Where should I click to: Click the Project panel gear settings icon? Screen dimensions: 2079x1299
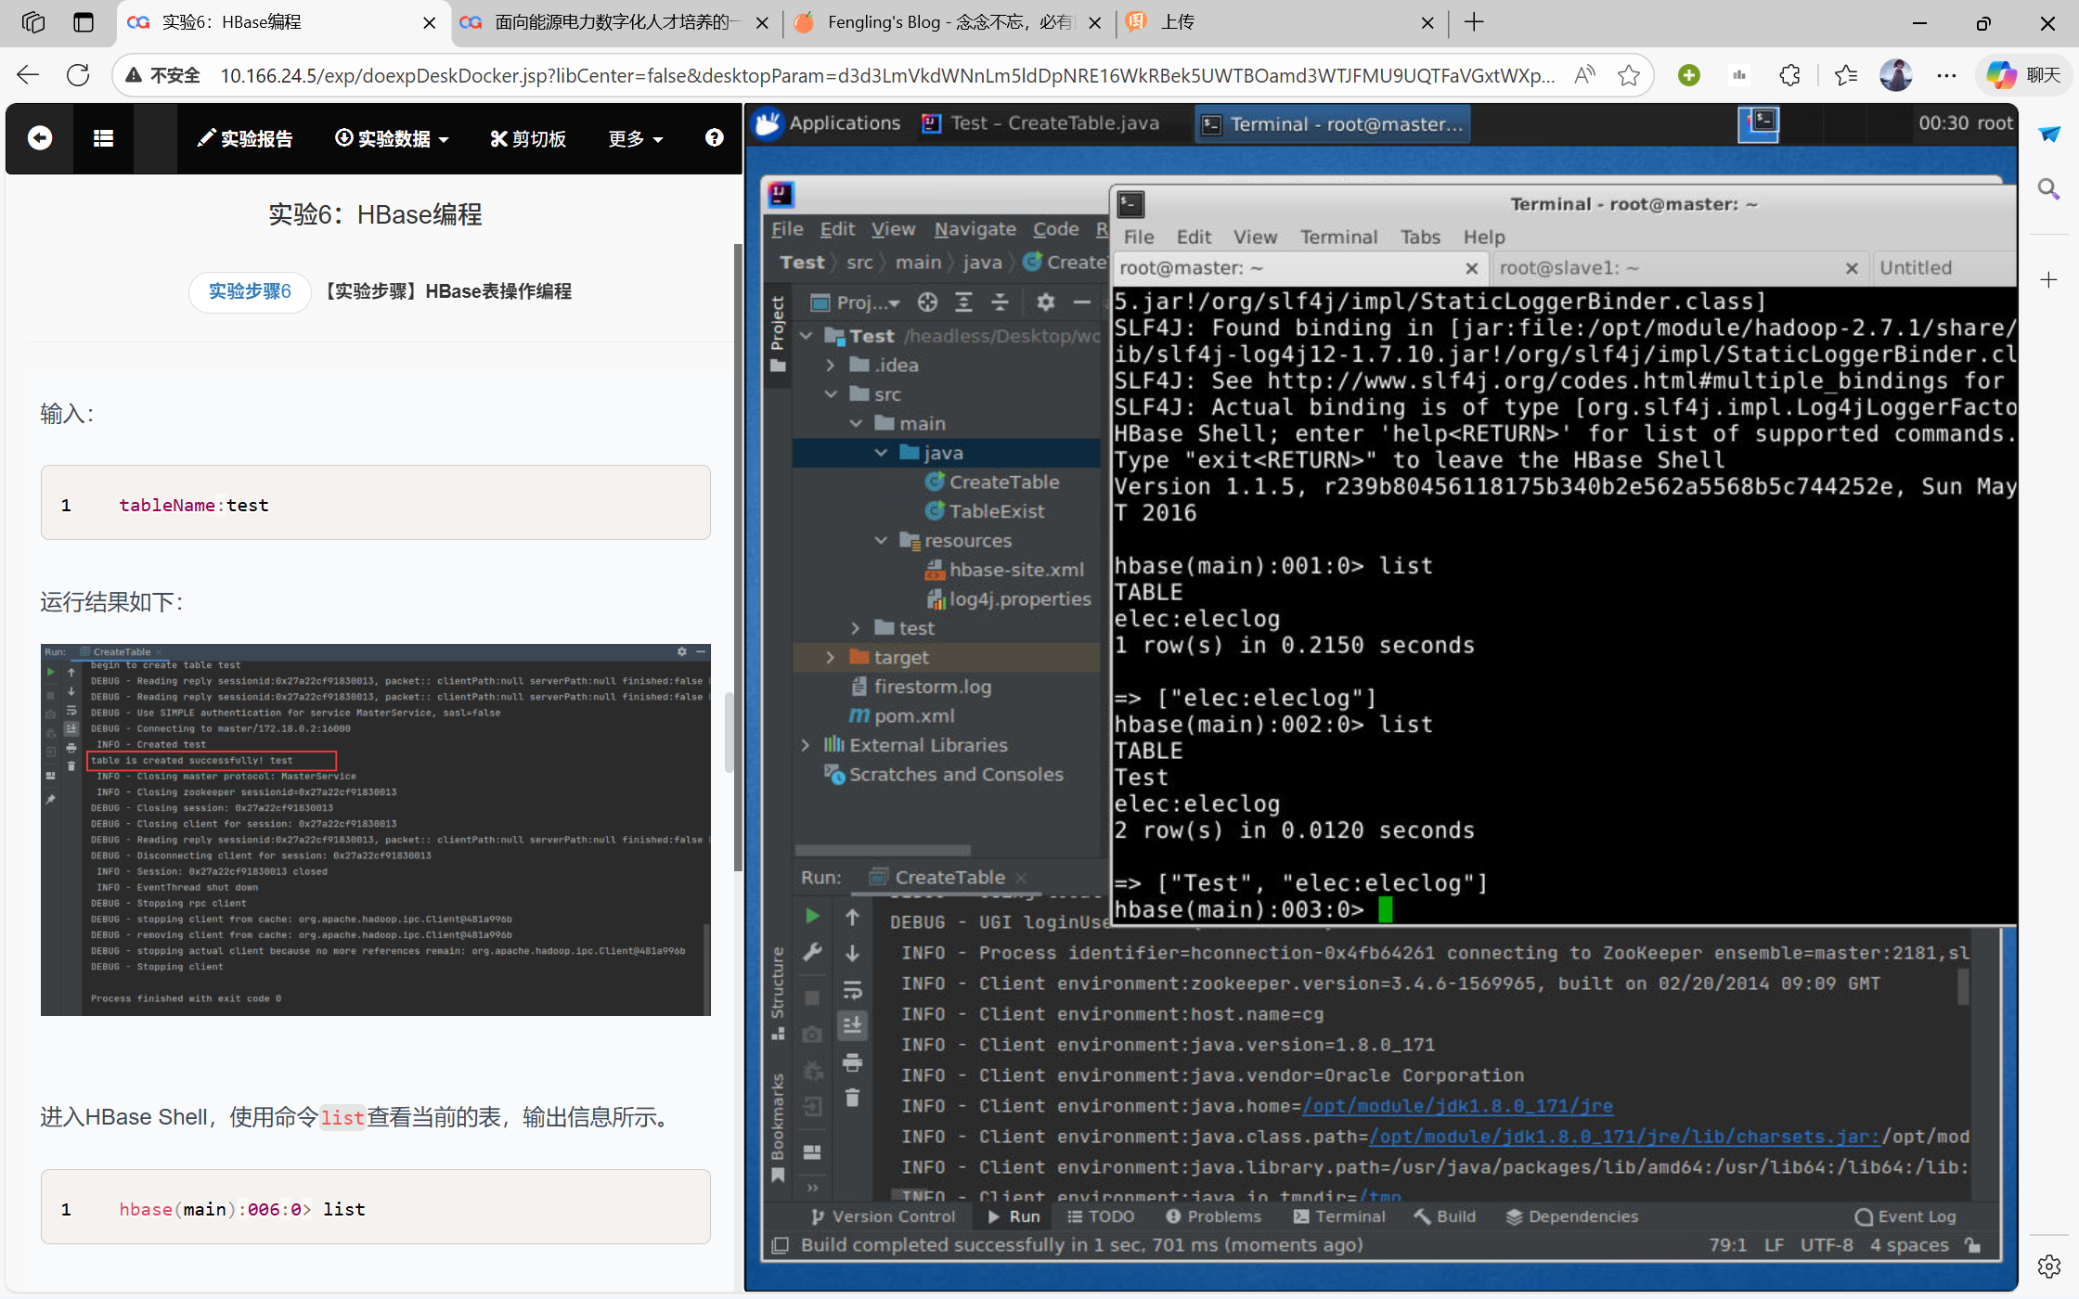click(x=1046, y=302)
